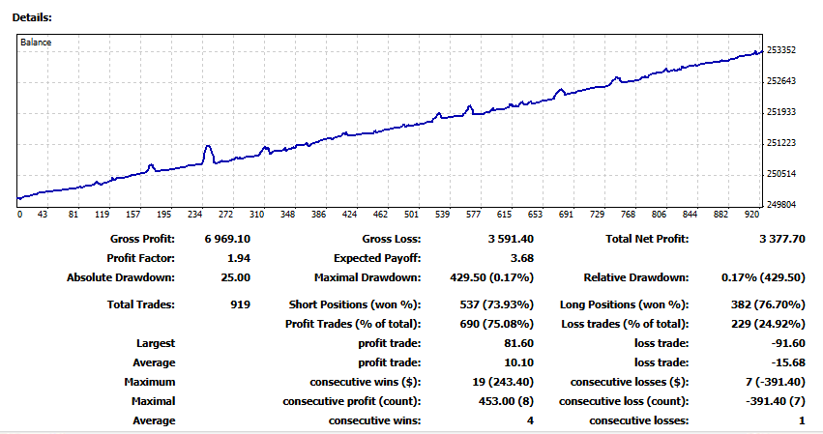Click the Profit Factor label
This screenshot has width=823, height=434.
pos(141,259)
